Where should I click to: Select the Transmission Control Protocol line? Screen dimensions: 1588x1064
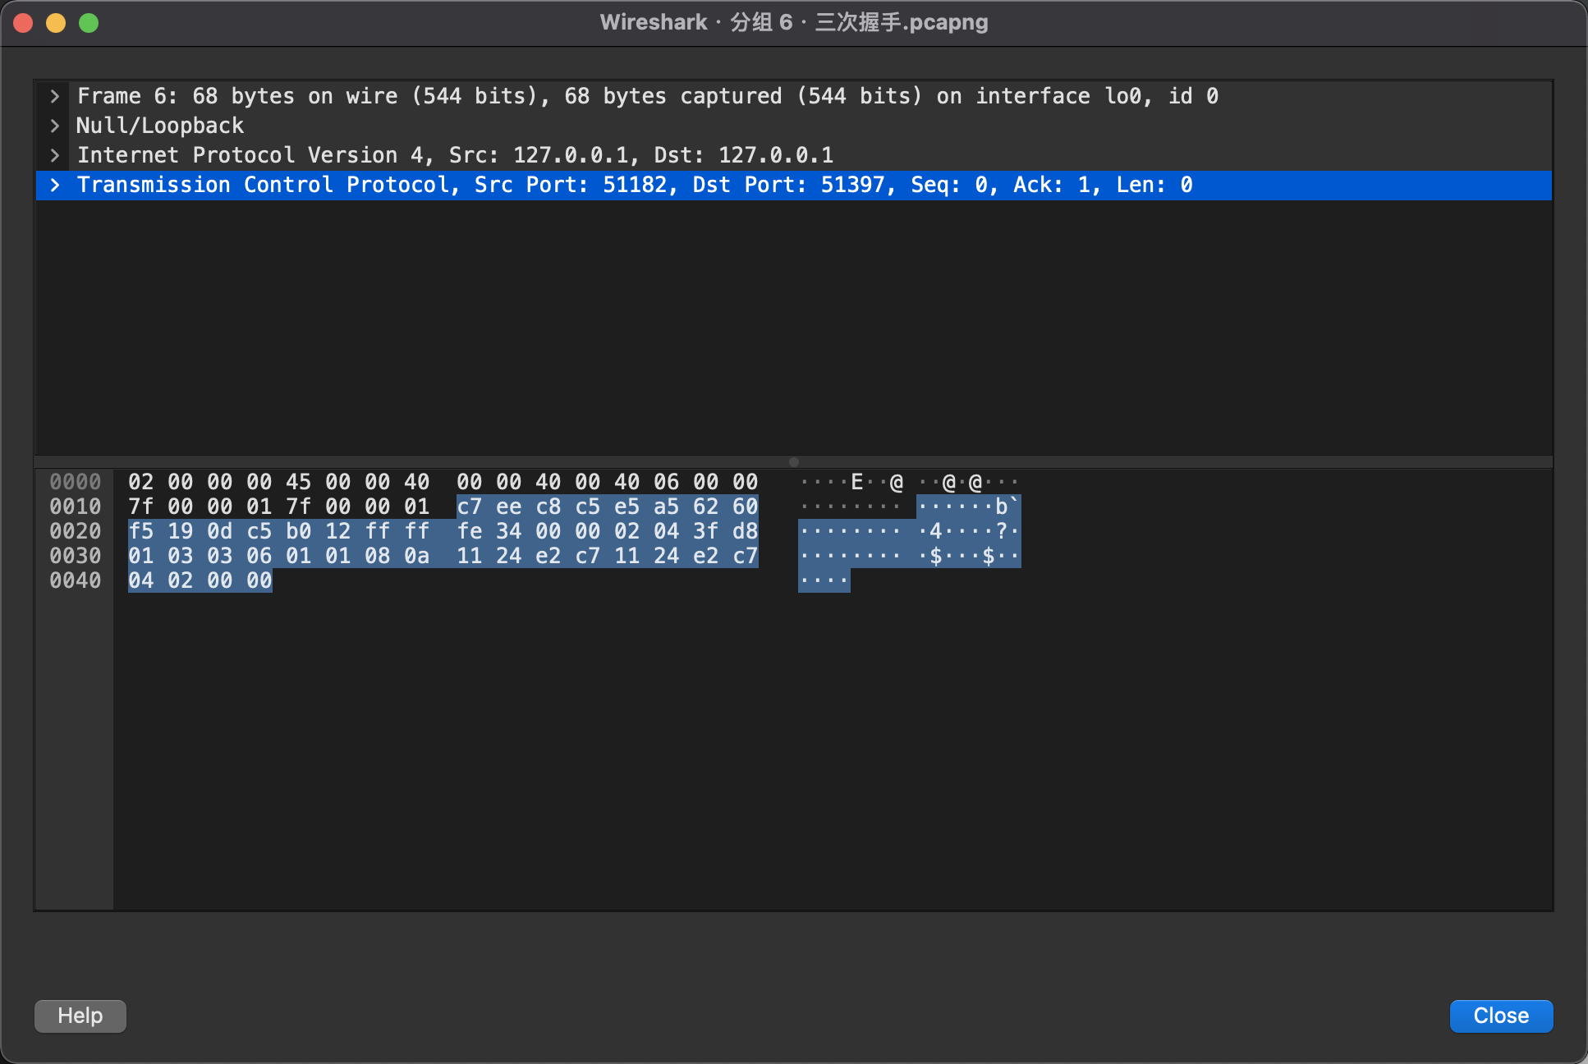(x=634, y=185)
